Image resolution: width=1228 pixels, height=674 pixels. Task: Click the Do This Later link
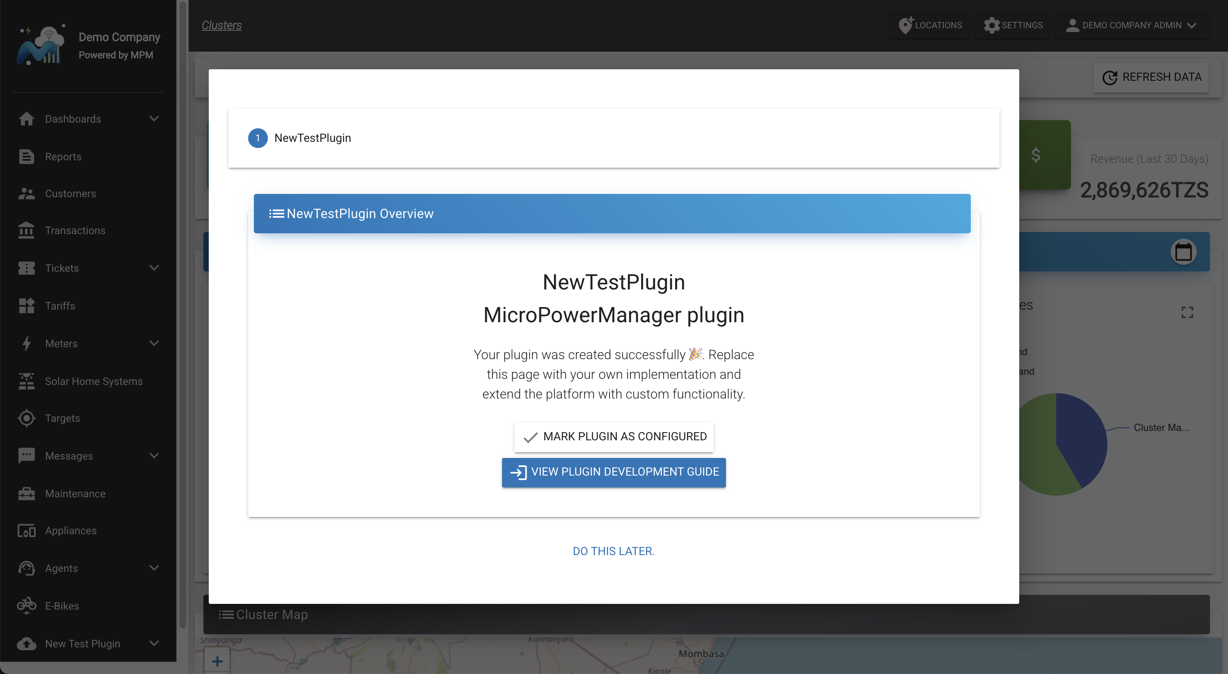click(614, 551)
